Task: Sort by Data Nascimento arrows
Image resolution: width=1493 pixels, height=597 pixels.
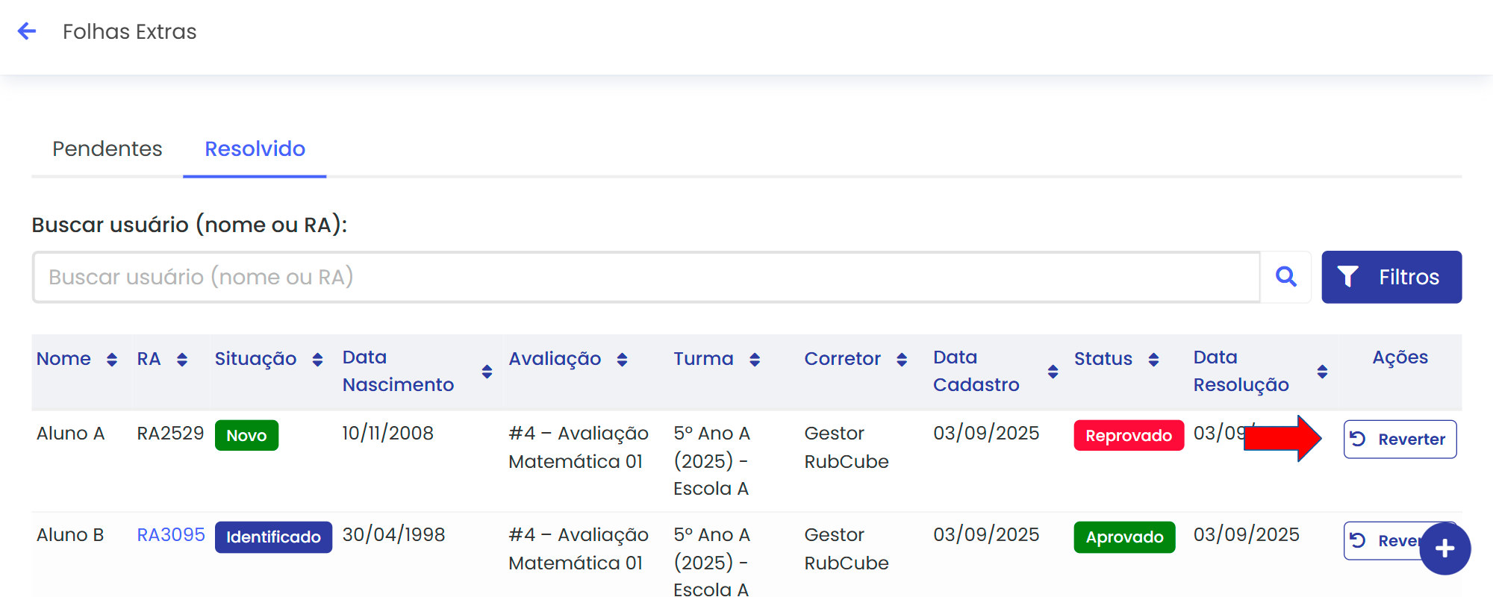Action: click(x=487, y=372)
